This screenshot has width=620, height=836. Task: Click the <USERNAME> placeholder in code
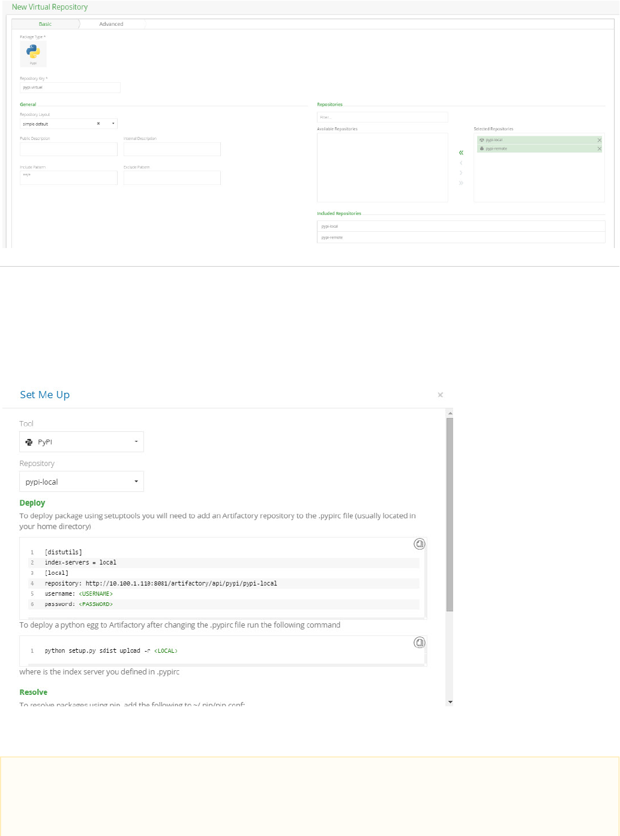(x=96, y=594)
